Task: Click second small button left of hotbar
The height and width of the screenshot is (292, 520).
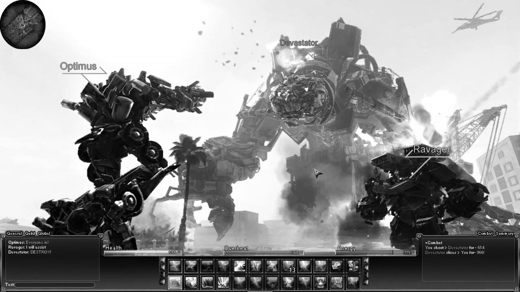Action: click(162, 267)
